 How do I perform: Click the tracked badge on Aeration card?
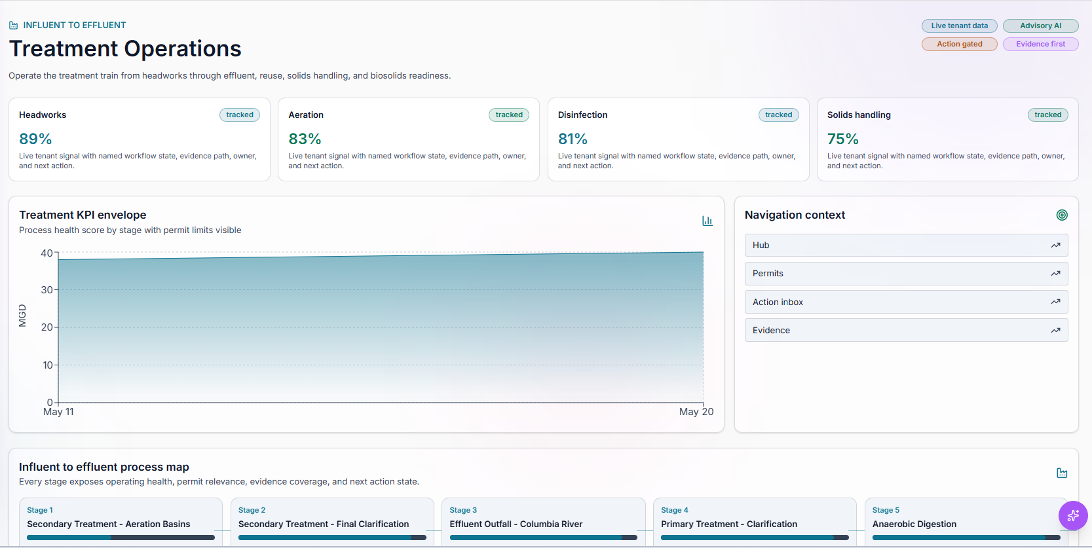click(x=509, y=115)
